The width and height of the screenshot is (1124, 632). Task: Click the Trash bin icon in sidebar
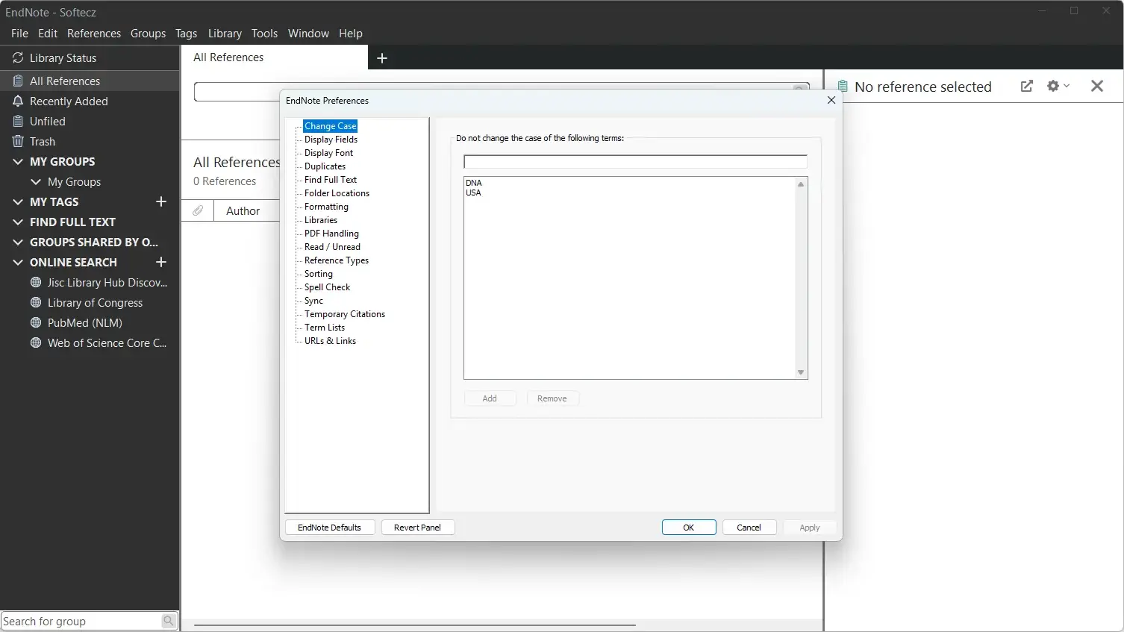pos(18,141)
